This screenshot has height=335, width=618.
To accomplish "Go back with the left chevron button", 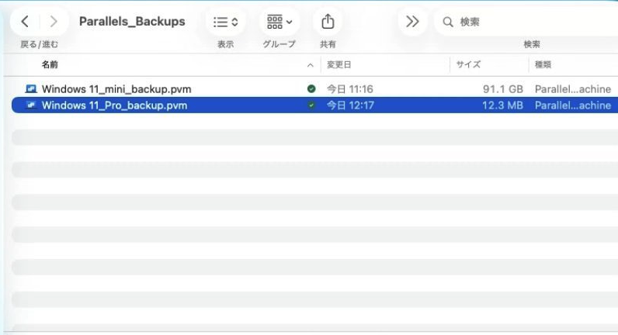I will click(x=25, y=21).
